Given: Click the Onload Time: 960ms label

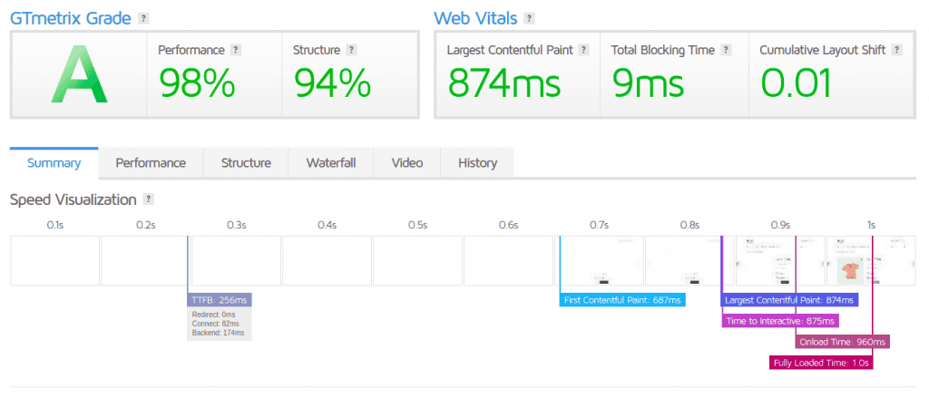Looking at the screenshot, I should [842, 342].
